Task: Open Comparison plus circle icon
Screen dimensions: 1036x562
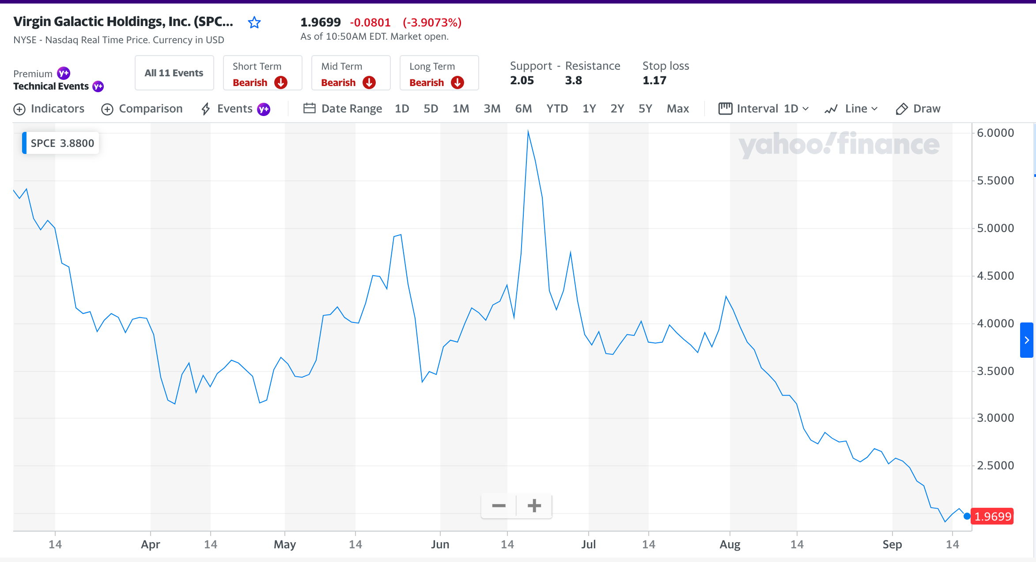Action: 107,109
